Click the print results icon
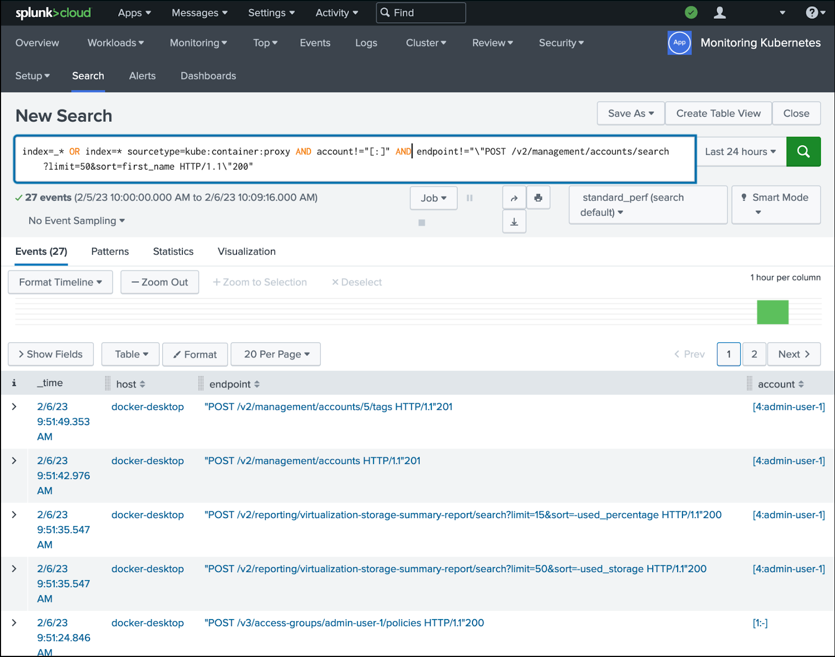This screenshot has height=657, width=835. 538,198
